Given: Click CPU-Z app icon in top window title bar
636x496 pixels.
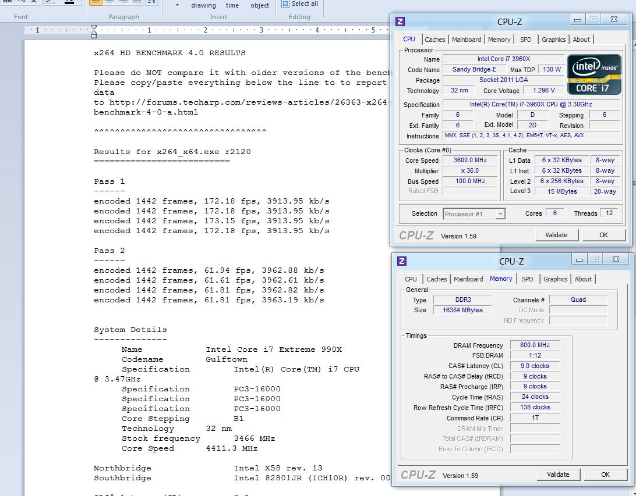Looking at the screenshot, I should (x=400, y=22).
